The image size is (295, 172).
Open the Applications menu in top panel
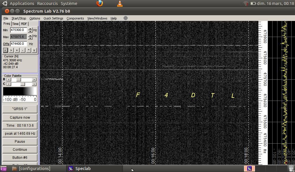click(22, 3)
